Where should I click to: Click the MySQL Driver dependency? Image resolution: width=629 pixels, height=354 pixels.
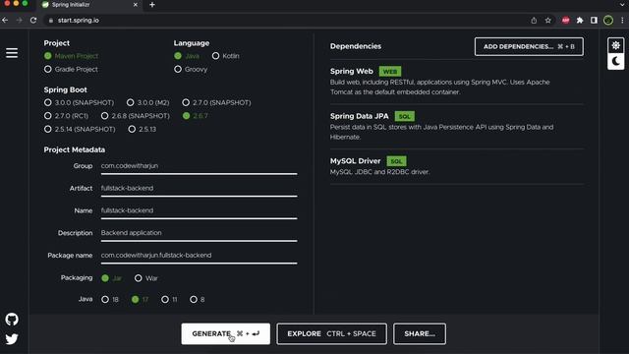[456, 166]
